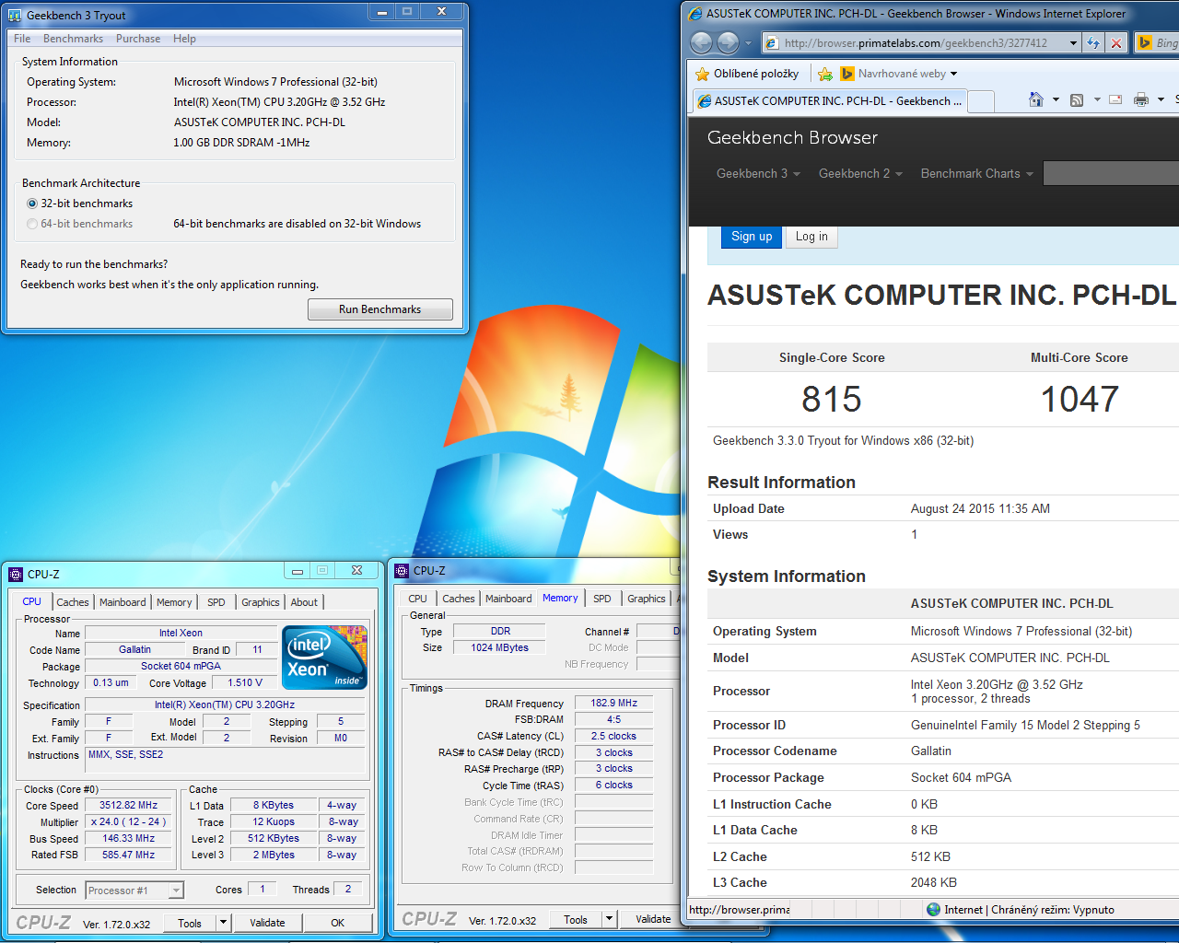Select 32-bit benchmarks radio button

[x=32, y=204]
